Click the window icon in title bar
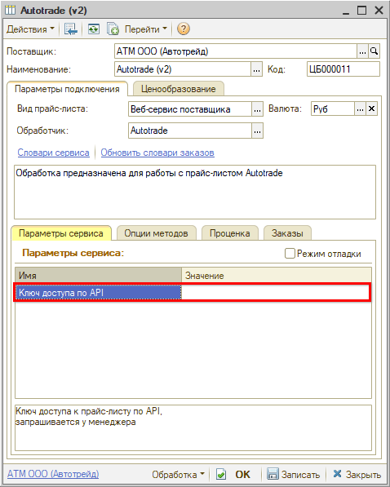The height and width of the screenshot is (487, 390). (10, 11)
